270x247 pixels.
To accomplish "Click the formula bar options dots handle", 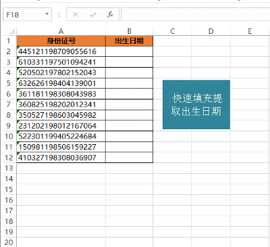I will 59,15.
